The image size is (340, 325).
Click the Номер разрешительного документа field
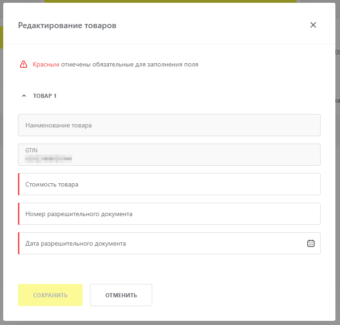pyautogui.click(x=169, y=214)
